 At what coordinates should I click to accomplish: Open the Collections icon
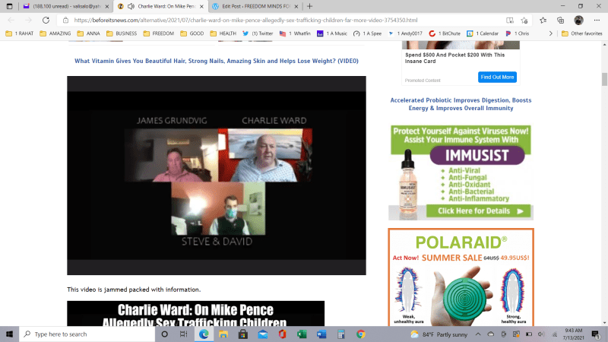coord(560,21)
